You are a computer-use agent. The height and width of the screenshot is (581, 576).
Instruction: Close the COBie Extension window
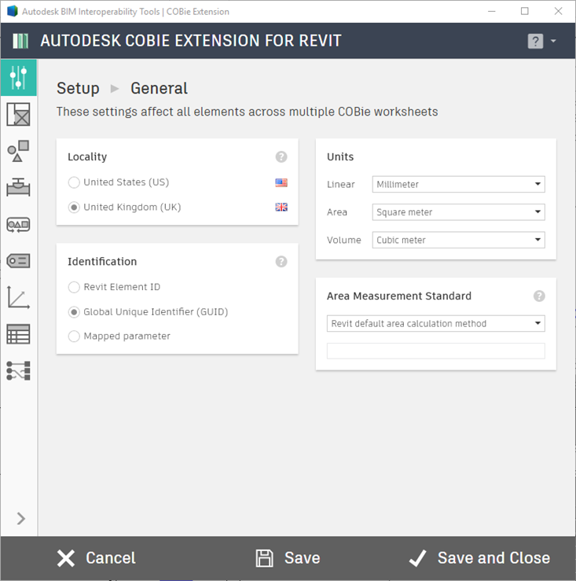[x=558, y=11]
